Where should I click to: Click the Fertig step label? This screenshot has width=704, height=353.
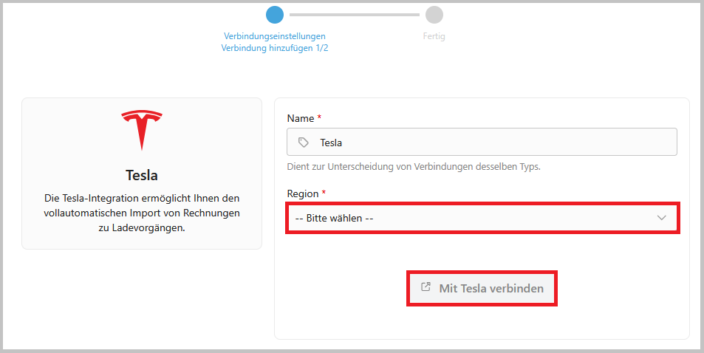434,36
